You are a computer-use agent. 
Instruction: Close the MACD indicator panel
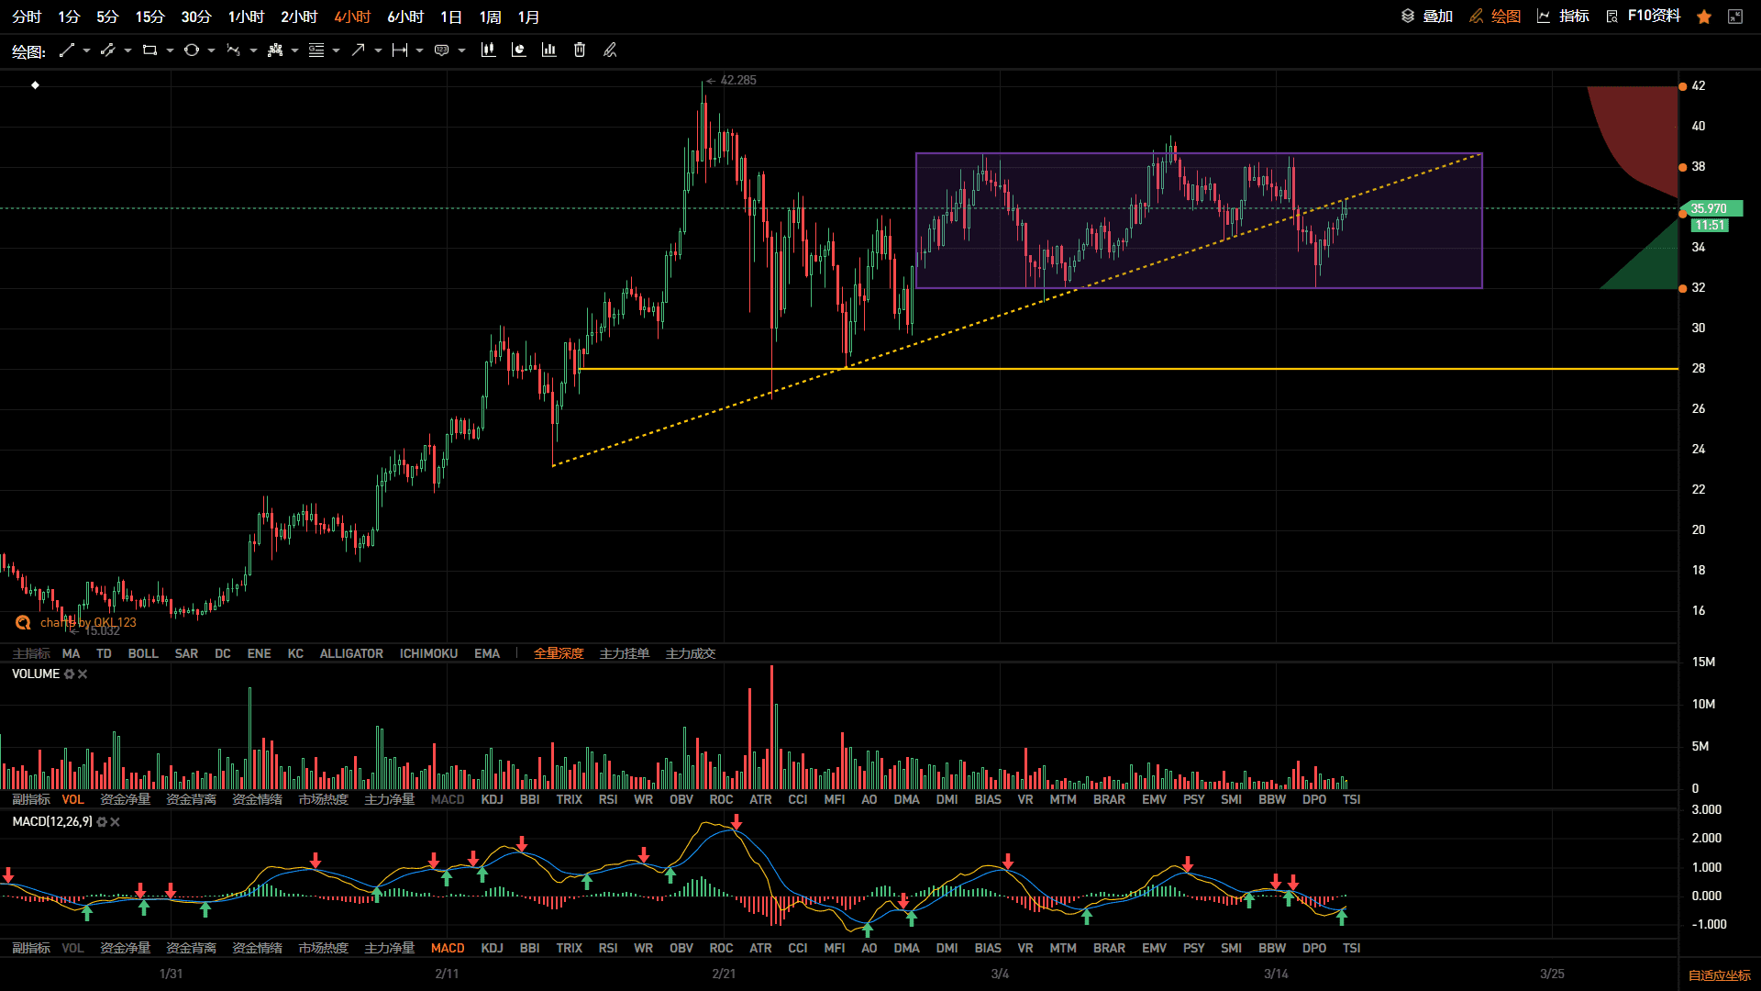[x=115, y=822]
